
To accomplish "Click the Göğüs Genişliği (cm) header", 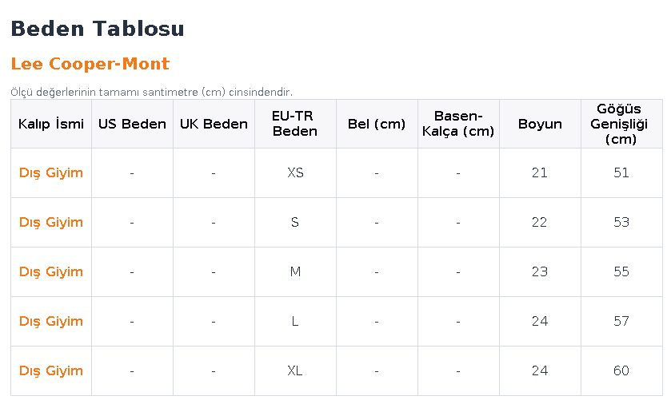I will (x=621, y=124).
